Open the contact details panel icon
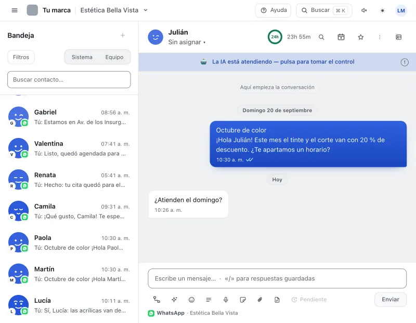 coord(398,37)
